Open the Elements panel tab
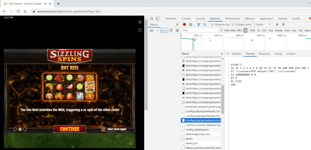 (171, 19)
